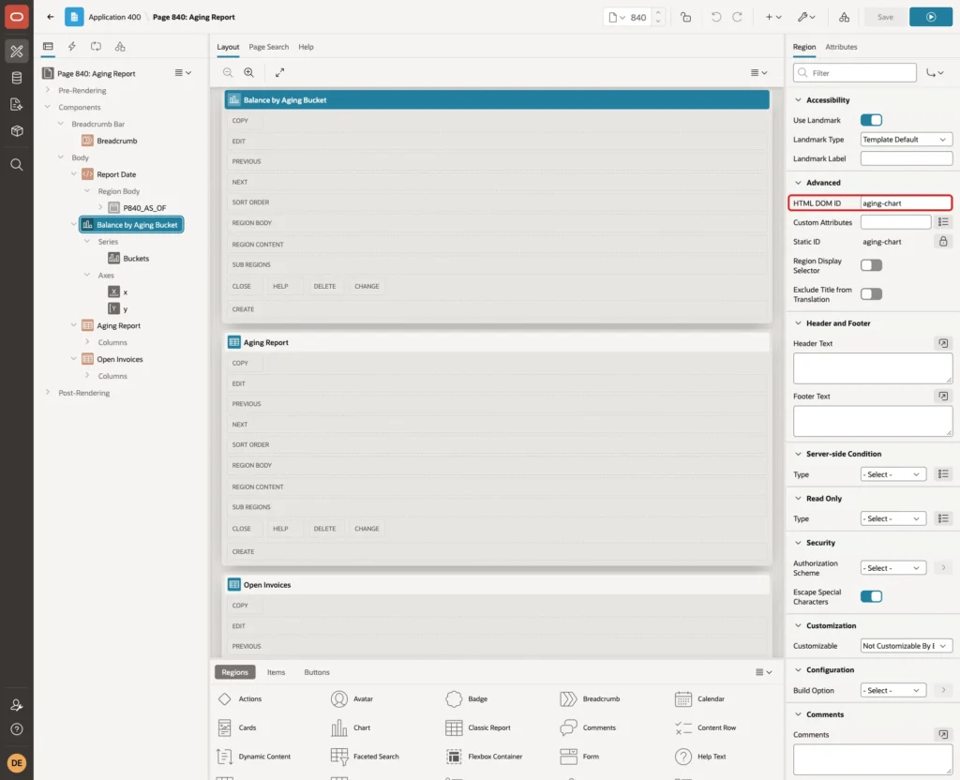Viewport: 960px width, 780px height.
Task: Select the Buttons gallery tab
Action: tap(317, 672)
